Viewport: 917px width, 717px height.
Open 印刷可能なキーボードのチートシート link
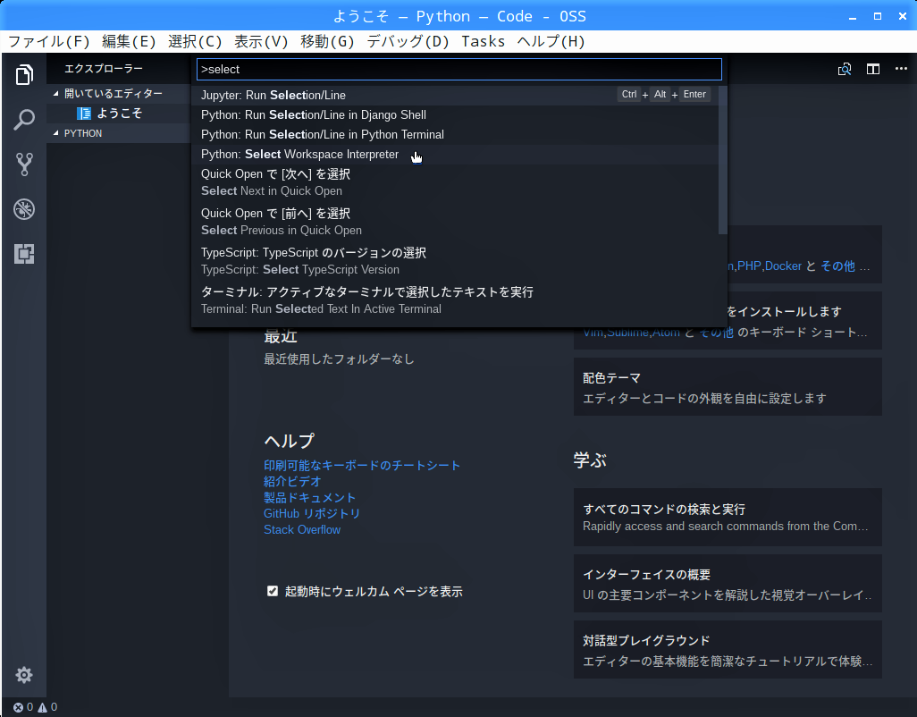[362, 466]
